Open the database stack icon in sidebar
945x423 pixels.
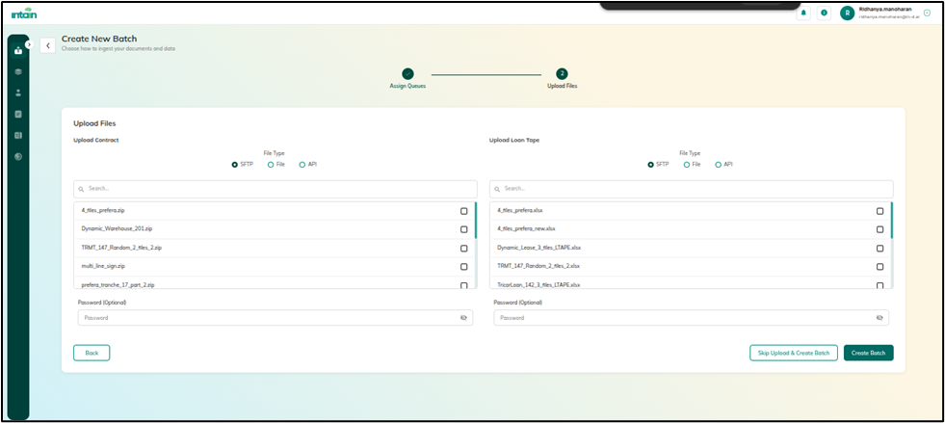18,71
